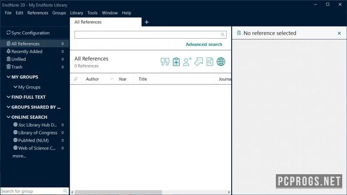Select Library of Congress online search
Image resolution: width=347 pixels, height=195 pixels.
coord(38,133)
